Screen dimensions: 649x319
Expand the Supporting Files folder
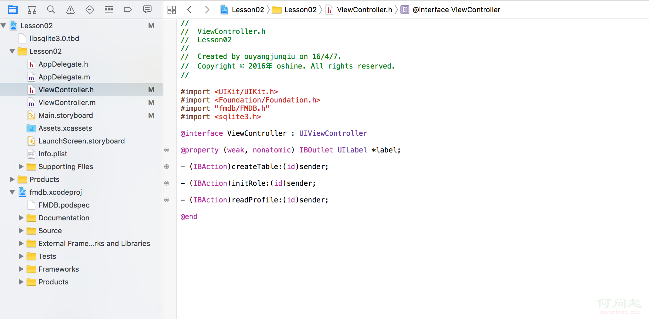pos(21,167)
